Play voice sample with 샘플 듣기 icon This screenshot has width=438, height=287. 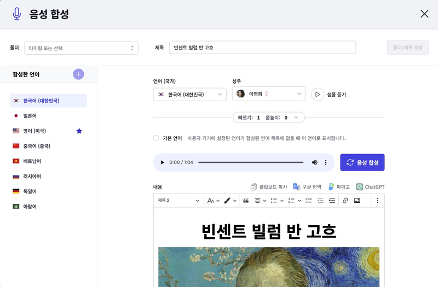(318, 95)
